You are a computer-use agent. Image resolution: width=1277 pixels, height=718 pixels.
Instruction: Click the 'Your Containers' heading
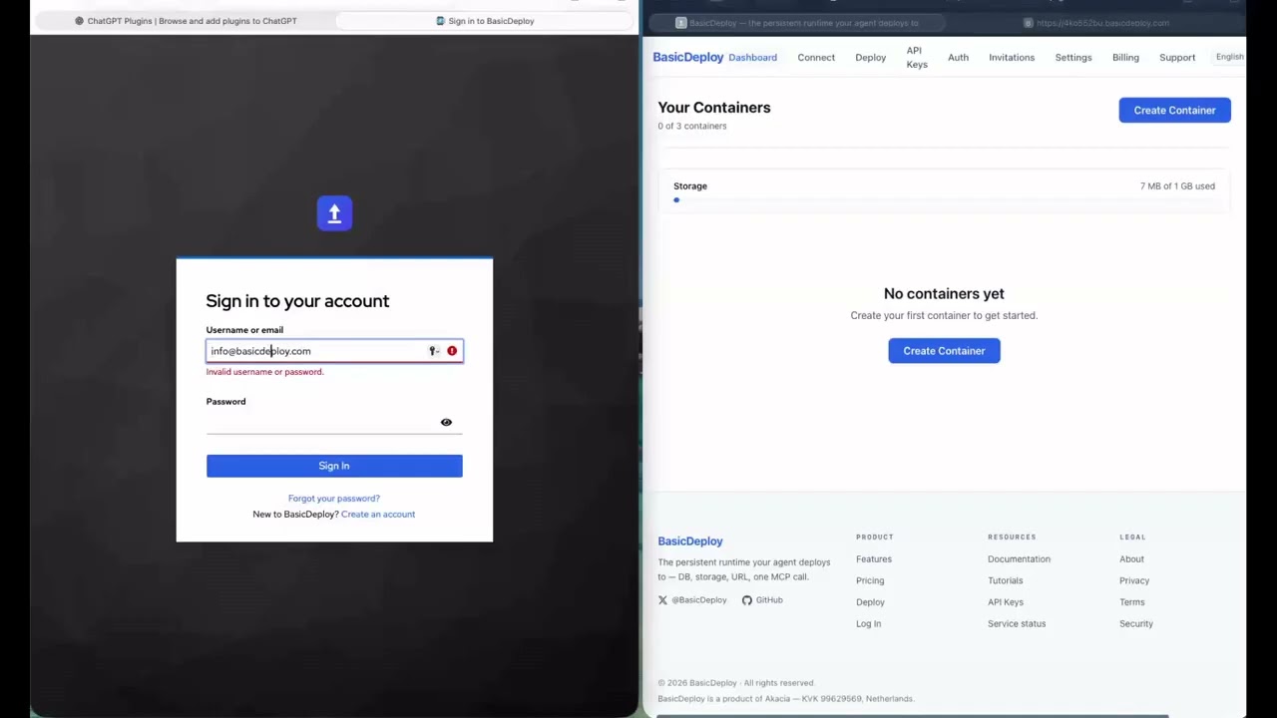click(x=714, y=108)
